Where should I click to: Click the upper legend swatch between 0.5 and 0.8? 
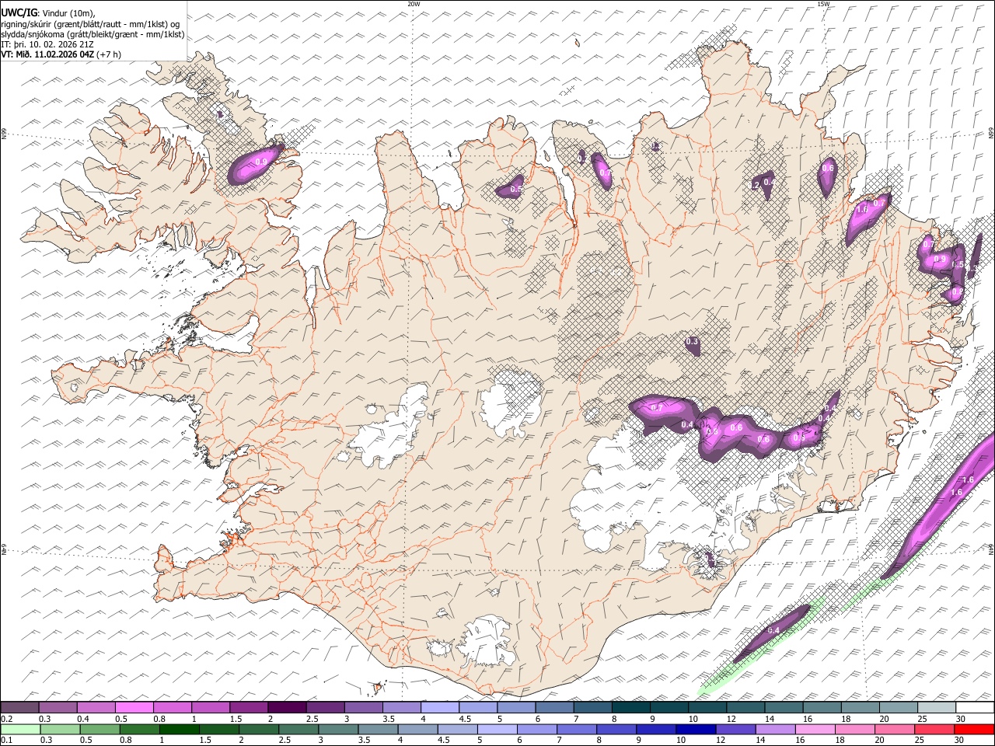point(134,708)
